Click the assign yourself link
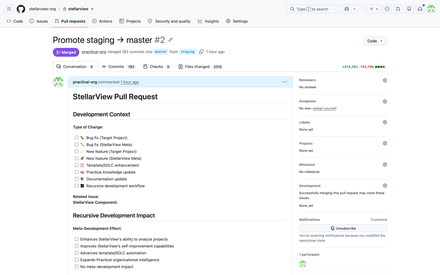This screenshot has height=275, width=440. [x=325, y=108]
